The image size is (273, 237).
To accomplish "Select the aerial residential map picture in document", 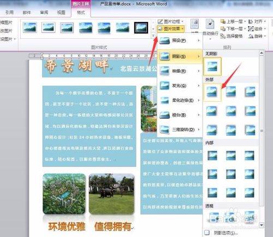I will (x=64, y=194).
